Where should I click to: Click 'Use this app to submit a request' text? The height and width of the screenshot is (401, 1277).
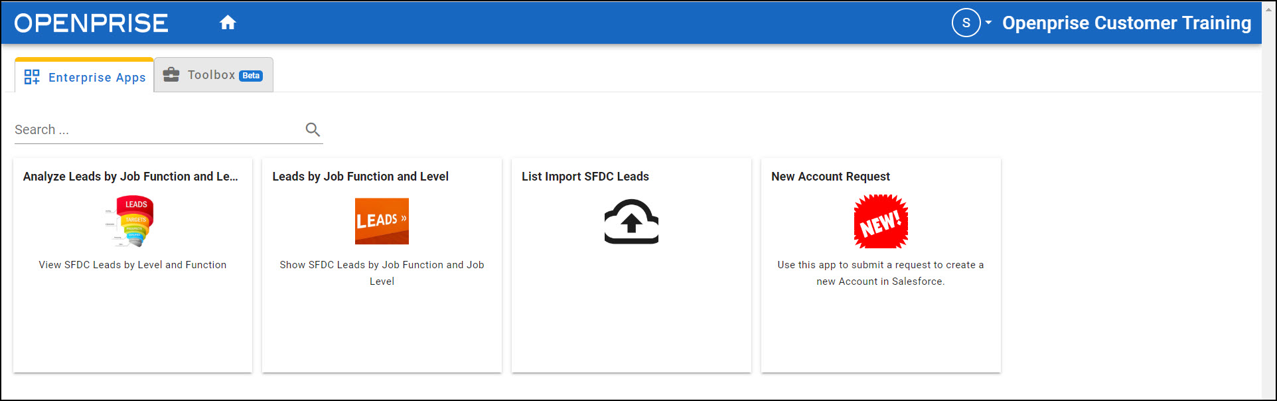pyautogui.click(x=881, y=273)
